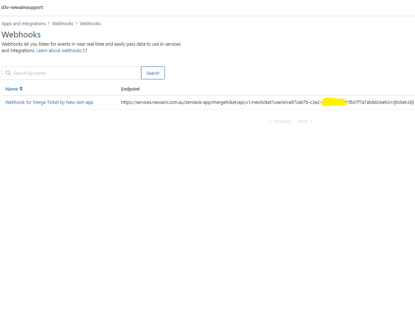Click the left chevron beside Previous
The height and width of the screenshot is (311, 415).
point(271,121)
